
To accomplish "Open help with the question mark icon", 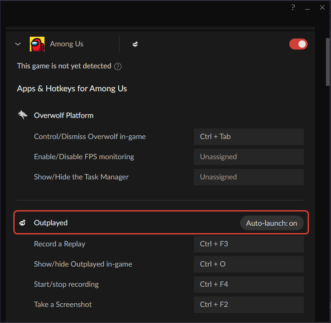I will pos(293,8).
